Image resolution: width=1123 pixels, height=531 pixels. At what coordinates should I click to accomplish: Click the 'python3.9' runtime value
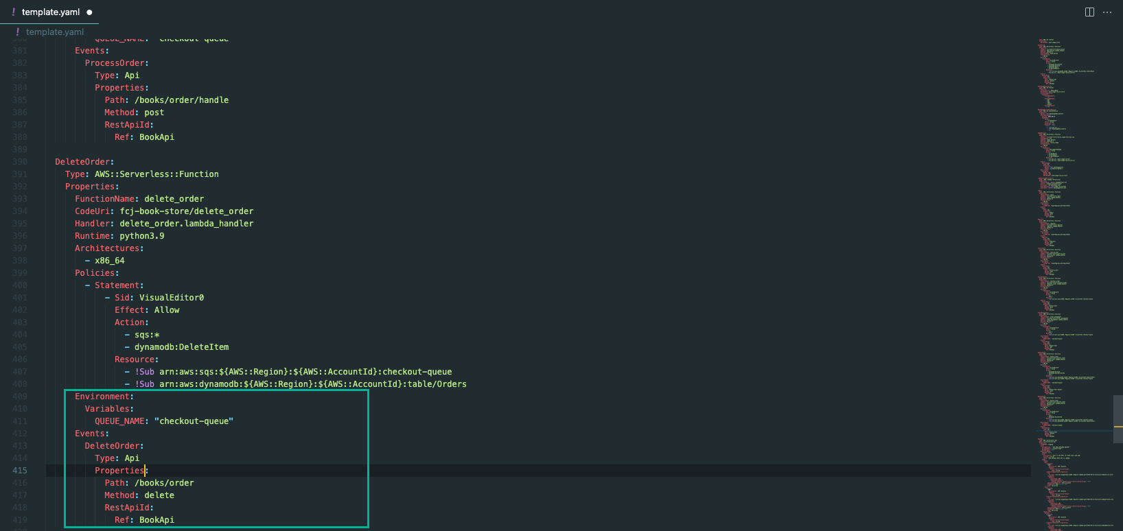(142, 236)
